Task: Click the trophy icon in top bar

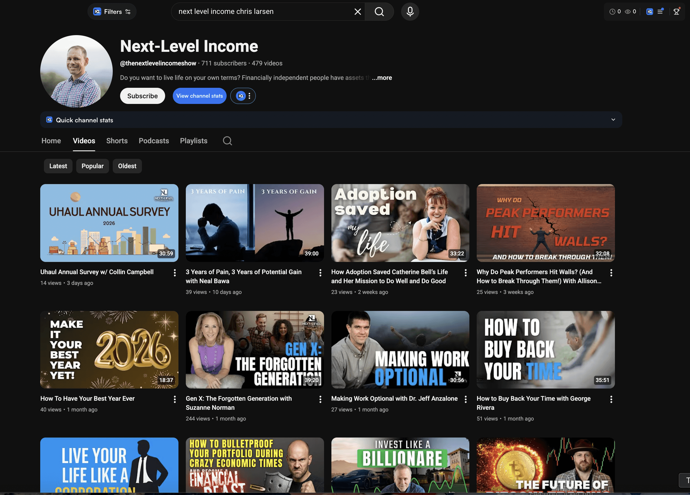Action: point(676,12)
